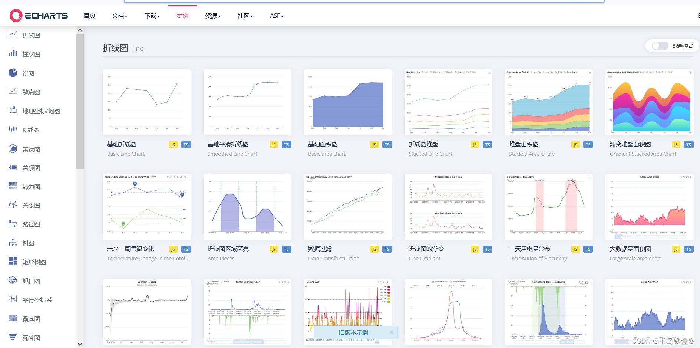The image size is (700, 348).
Task: Open the 柱状图 category in sidebar
Action: pos(31,54)
